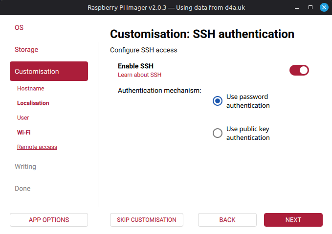Maximize the Raspberry Pi Imager window

click(310, 8)
